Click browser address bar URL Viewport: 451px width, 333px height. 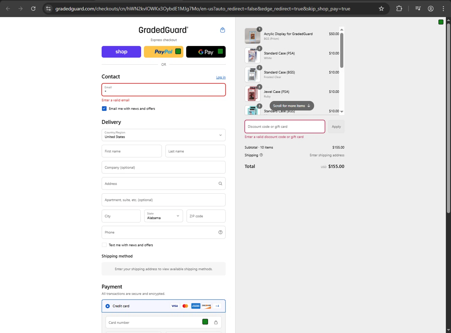pos(203,9)
